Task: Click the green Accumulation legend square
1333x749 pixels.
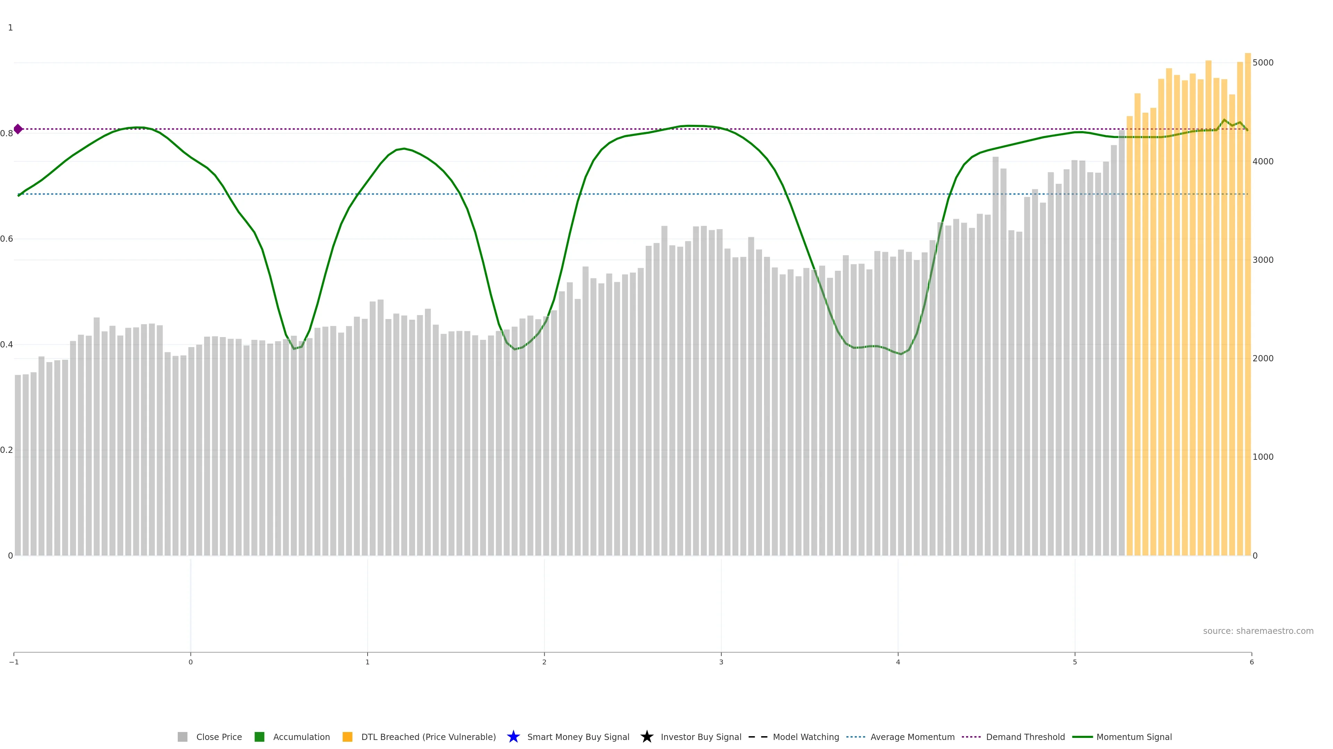Action: click(259, 737)
